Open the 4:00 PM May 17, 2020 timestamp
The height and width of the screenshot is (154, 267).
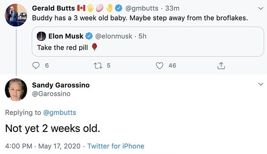[43, 146]
